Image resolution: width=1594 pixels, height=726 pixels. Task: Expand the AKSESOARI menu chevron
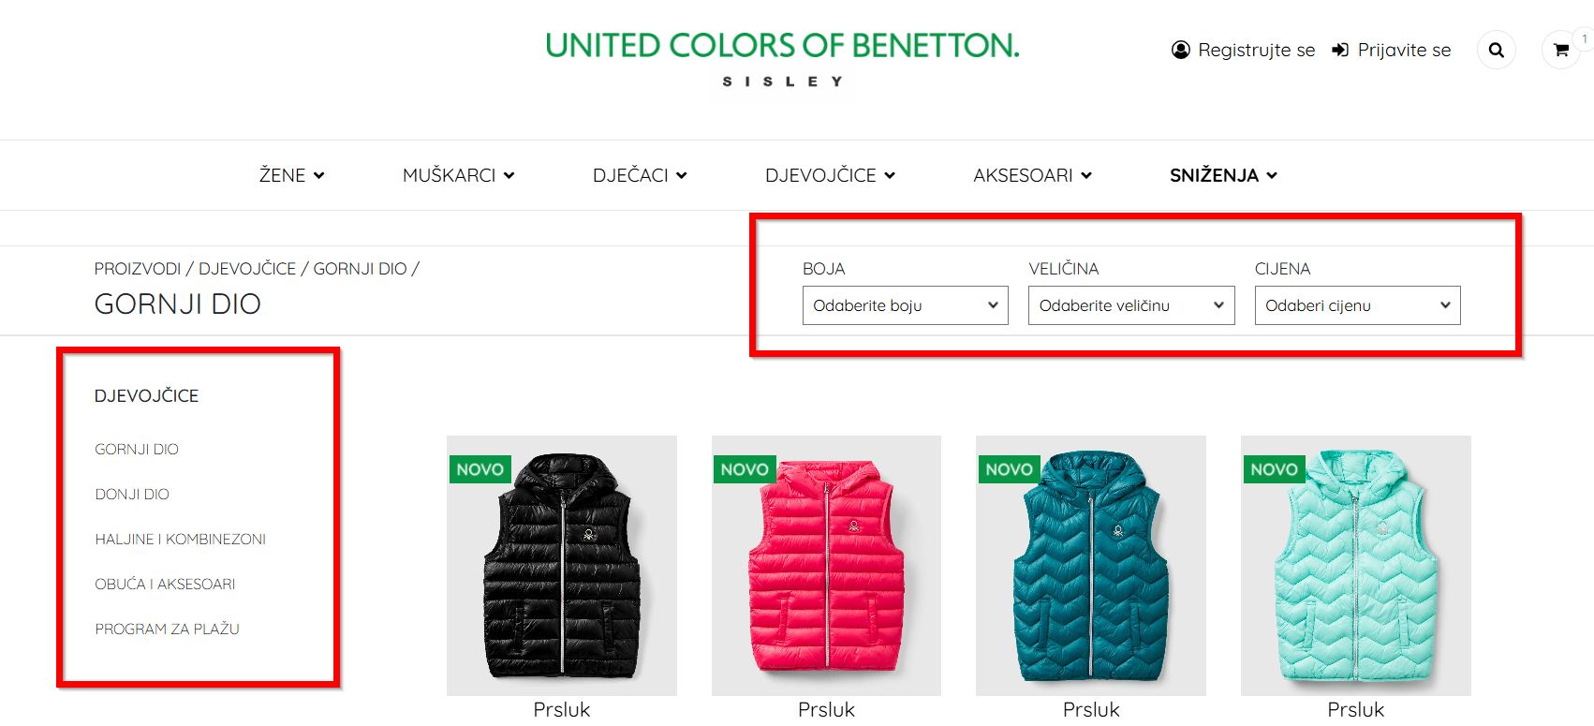(1086, 175)
